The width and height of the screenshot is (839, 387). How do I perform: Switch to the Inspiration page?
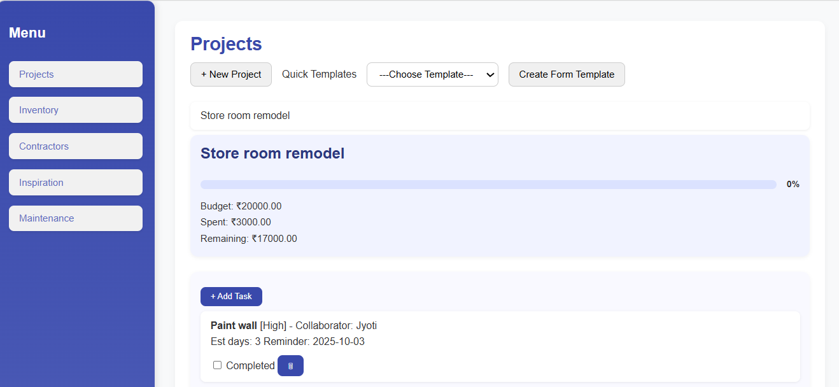click(x=76, y=183)
